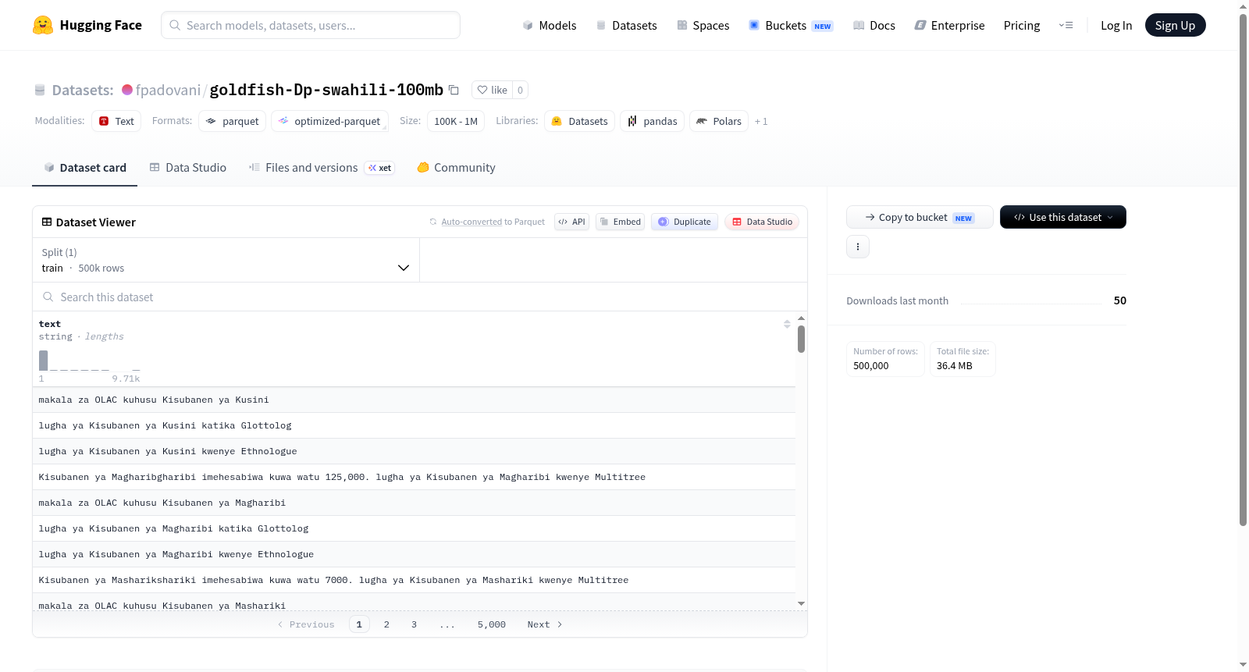The image size is (1249, 672).
Task: Expand the navigation overflow menu
Action: [x=1066, y=25]
